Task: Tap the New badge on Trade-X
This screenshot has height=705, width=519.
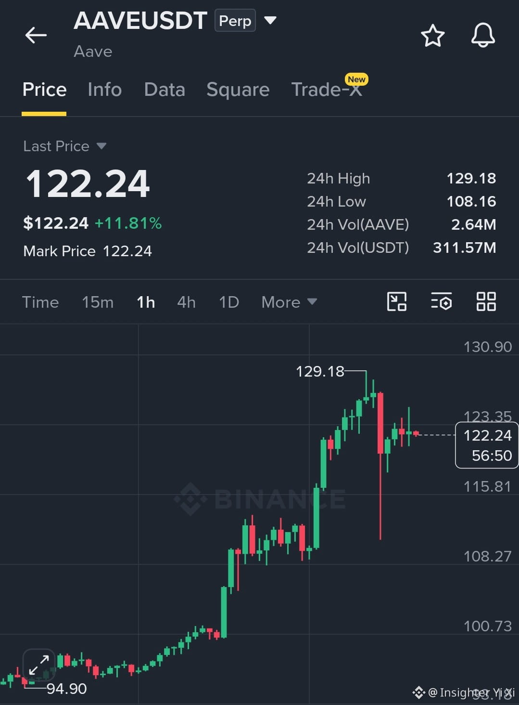Action: (356, 79)
